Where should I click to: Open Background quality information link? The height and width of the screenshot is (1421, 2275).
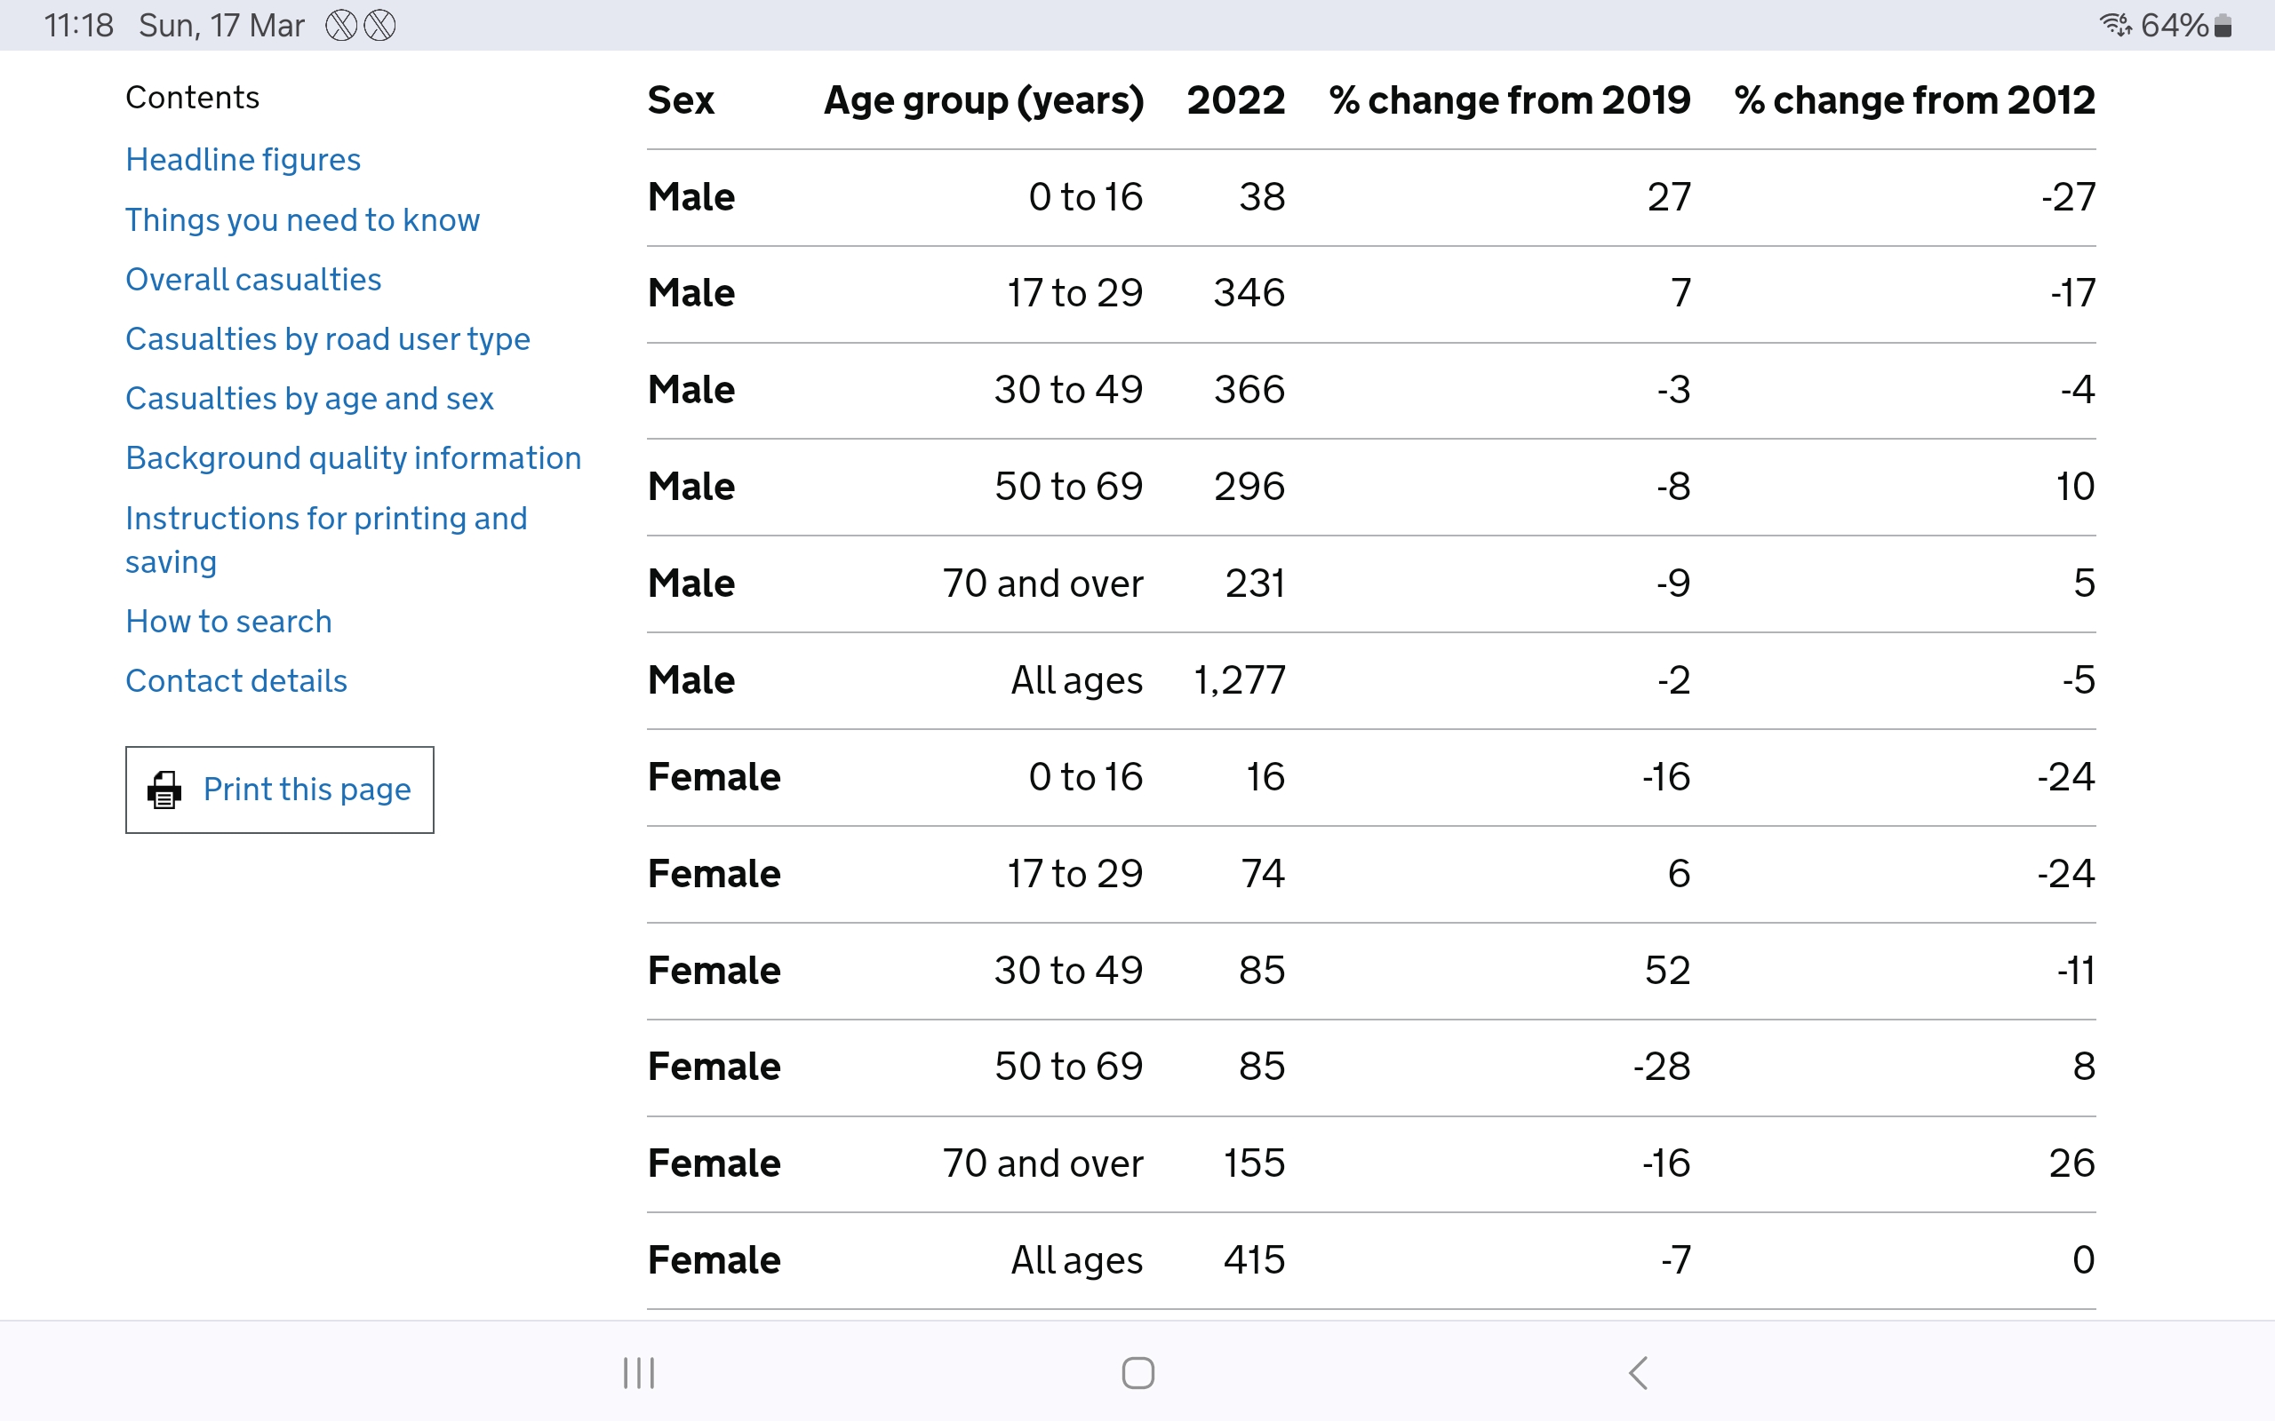point(354,457)
